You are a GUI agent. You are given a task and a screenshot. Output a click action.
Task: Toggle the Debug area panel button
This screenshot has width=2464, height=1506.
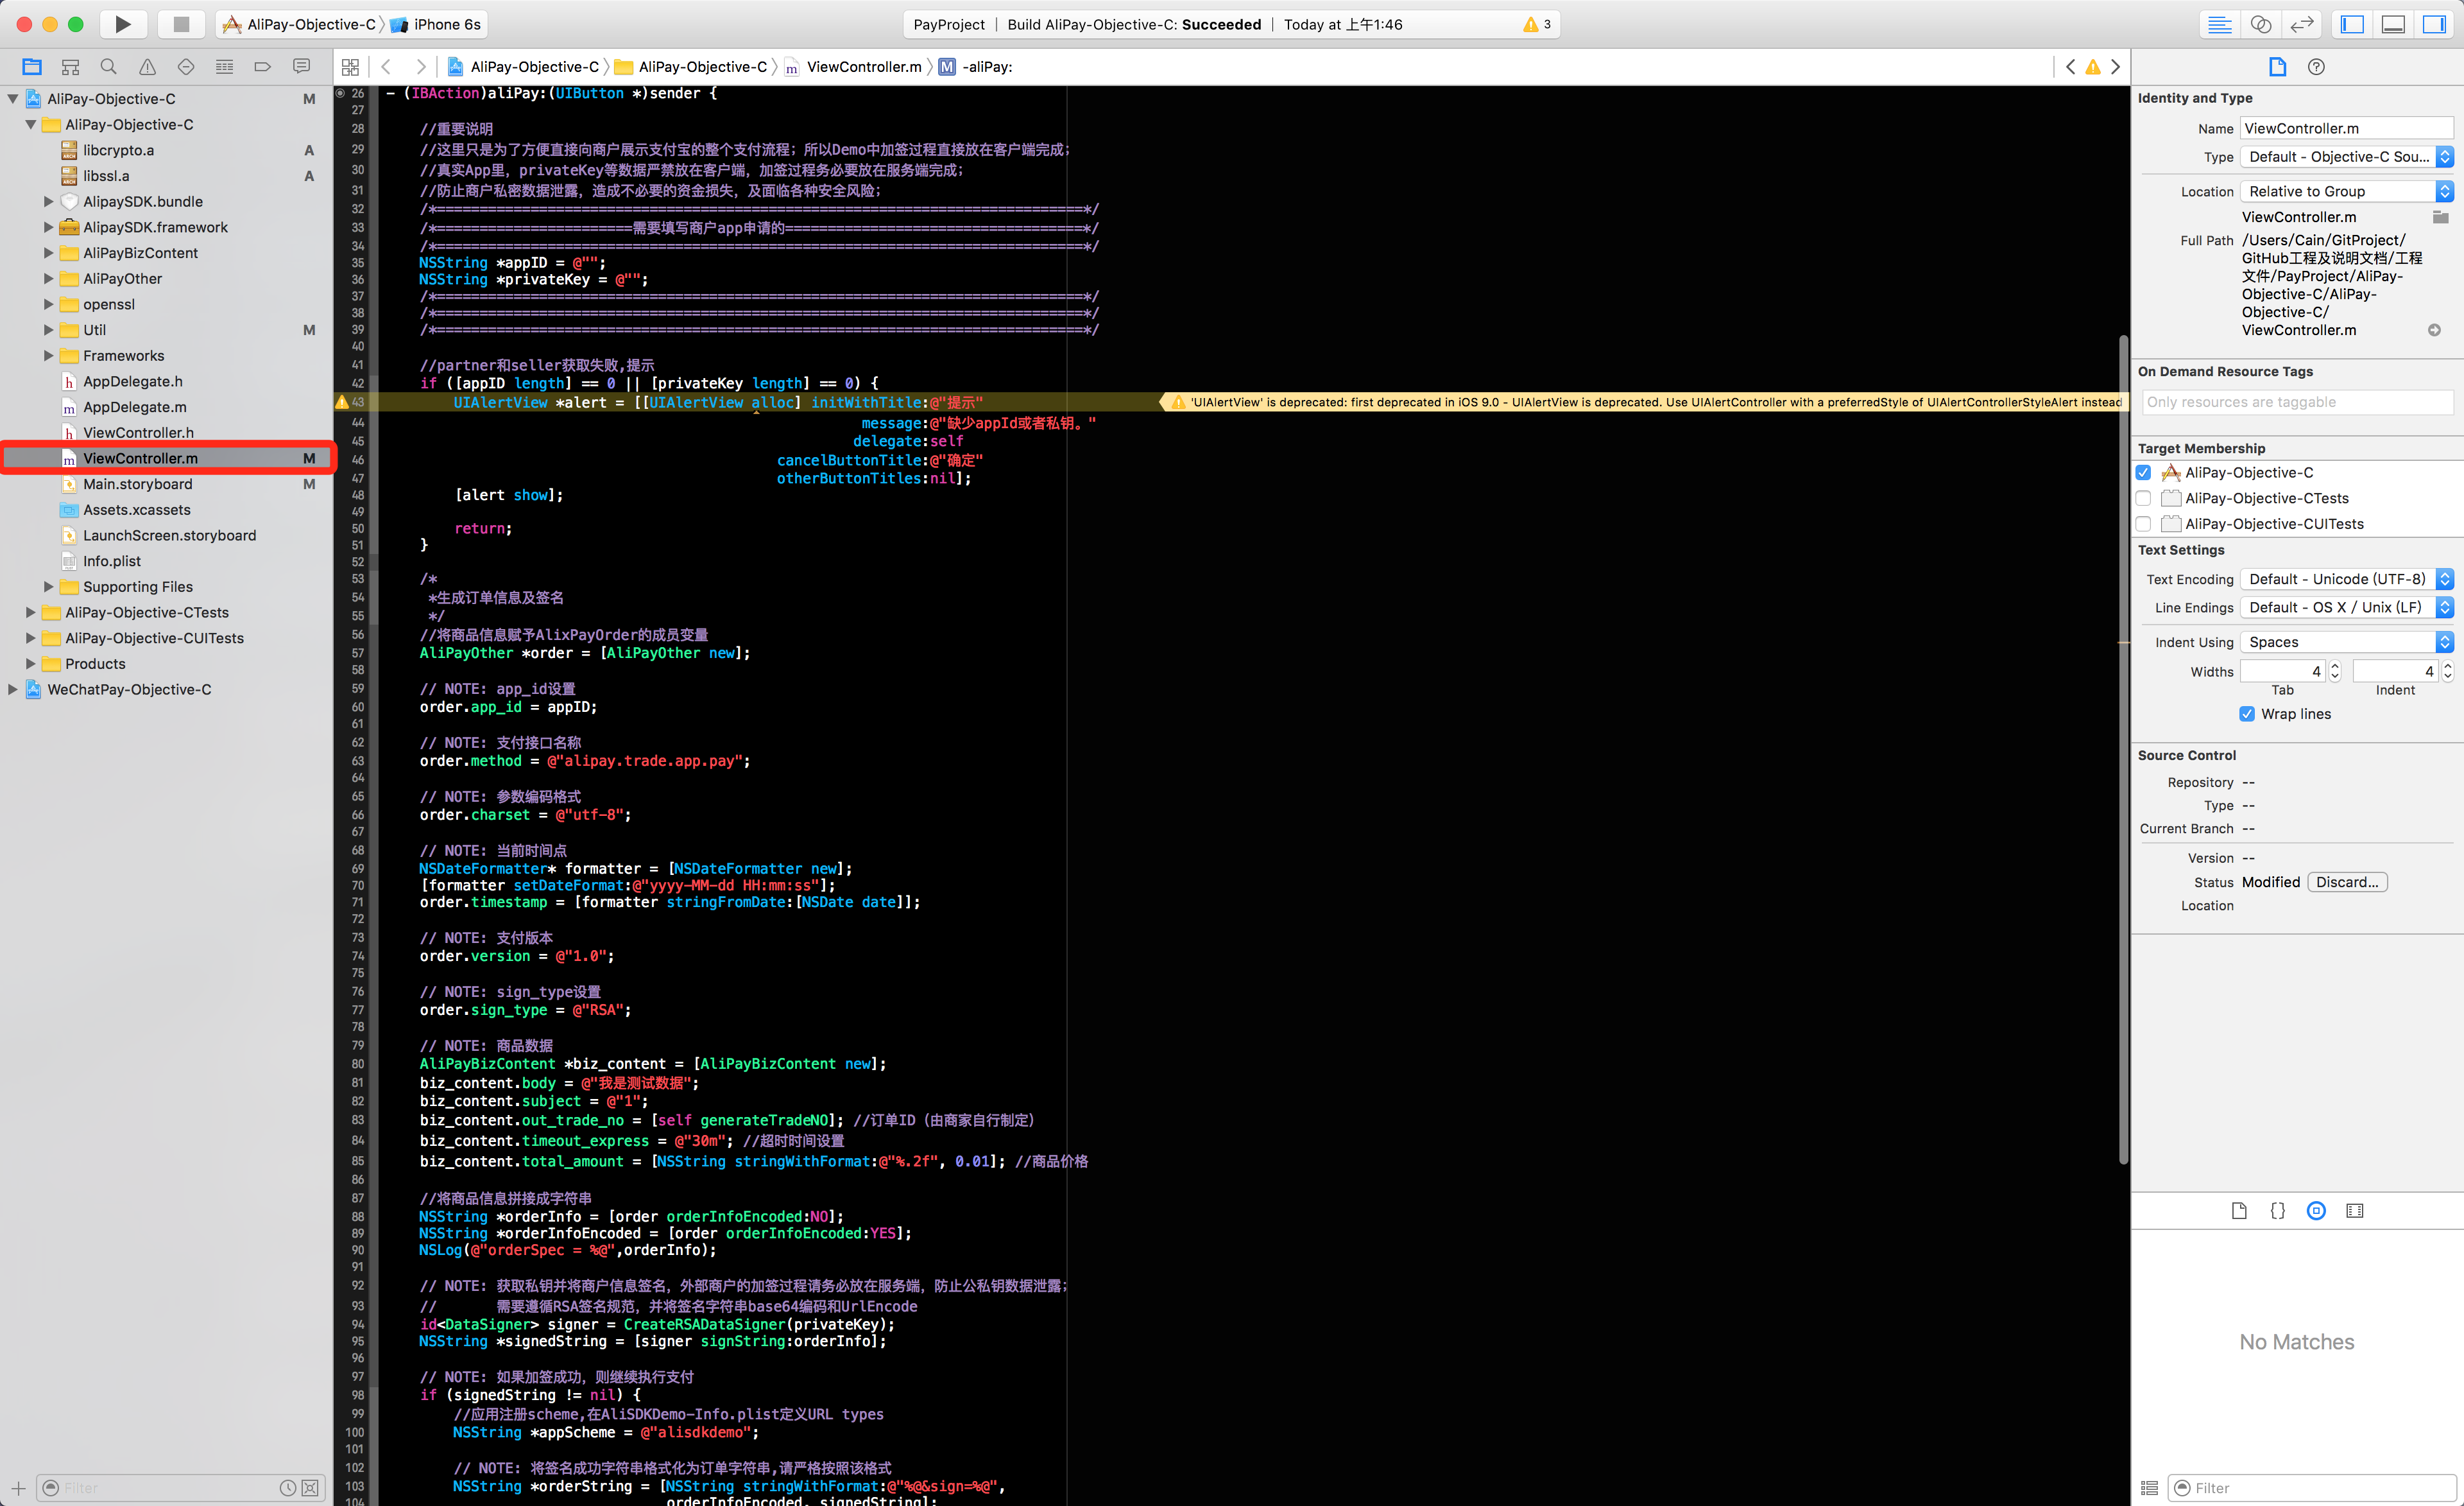coord(2393,24)
